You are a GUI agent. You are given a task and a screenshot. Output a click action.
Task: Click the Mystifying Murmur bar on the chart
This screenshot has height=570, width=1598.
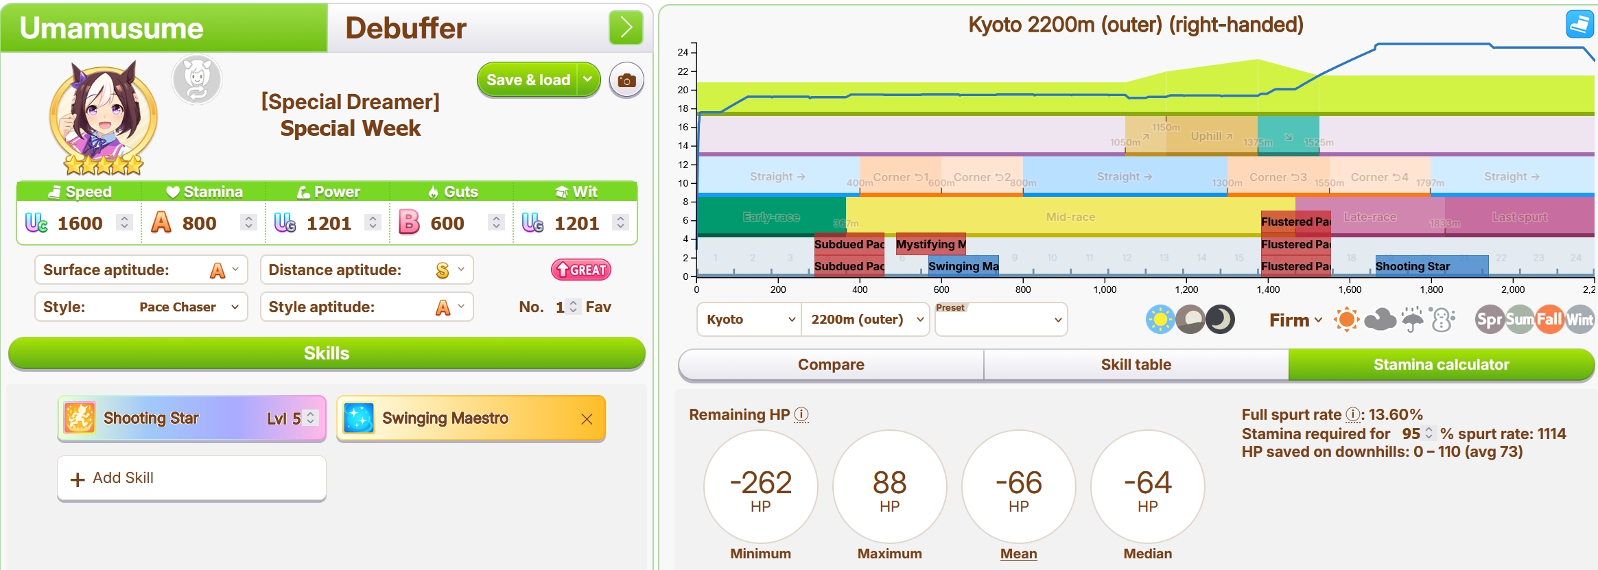coord(931,244)
